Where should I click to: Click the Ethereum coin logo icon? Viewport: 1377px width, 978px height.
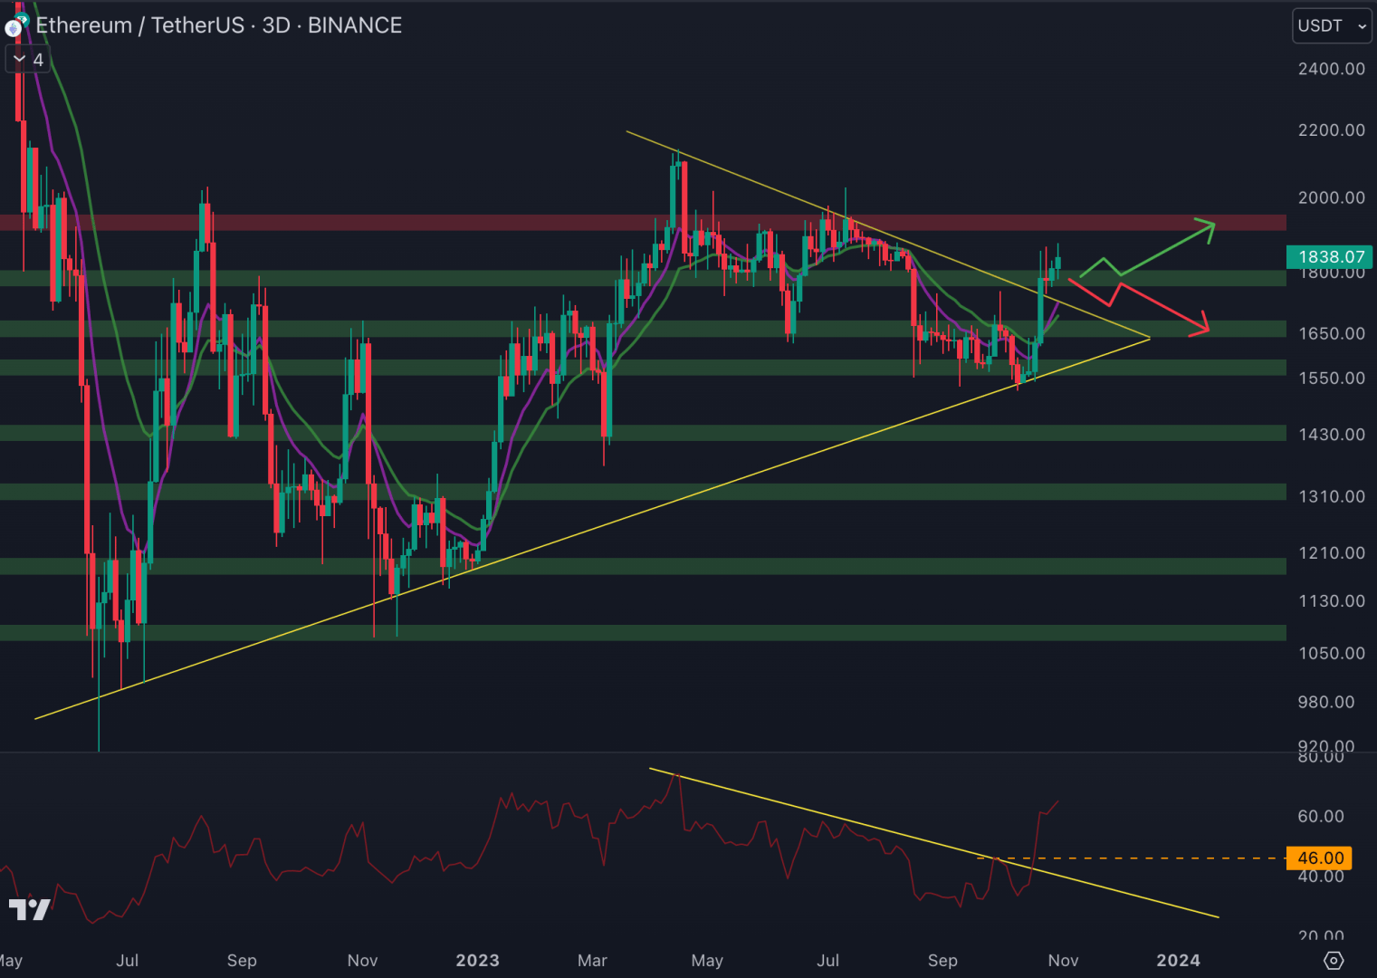[x=12, y=29]
